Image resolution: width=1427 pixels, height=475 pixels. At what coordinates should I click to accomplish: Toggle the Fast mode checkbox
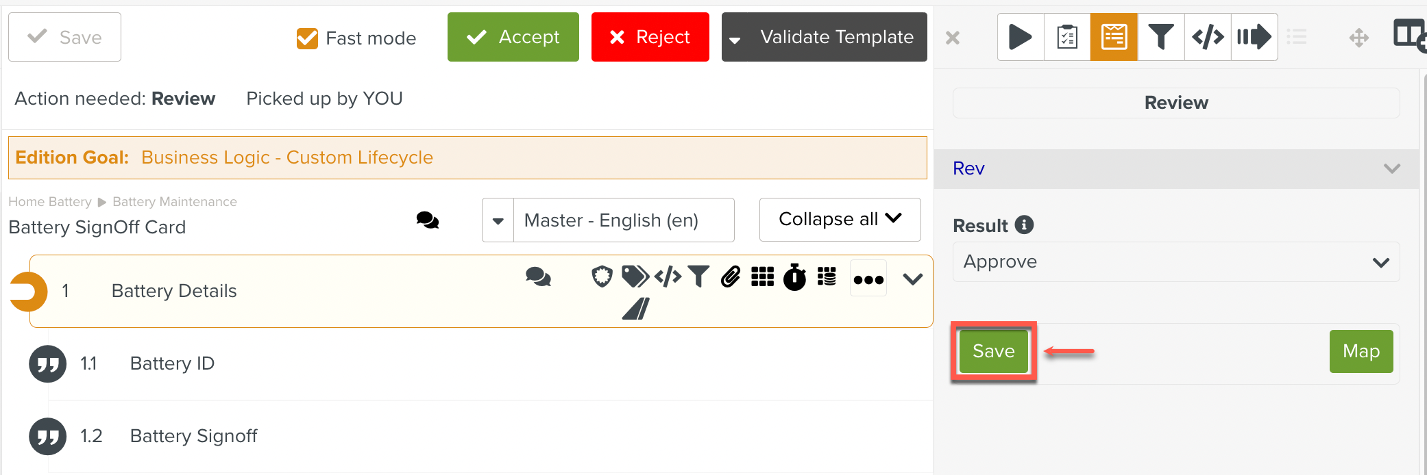307,38
